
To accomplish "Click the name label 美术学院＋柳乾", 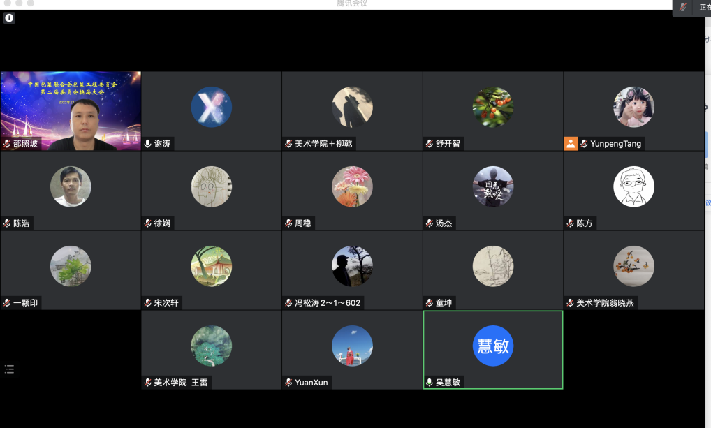I will (323, 144).
